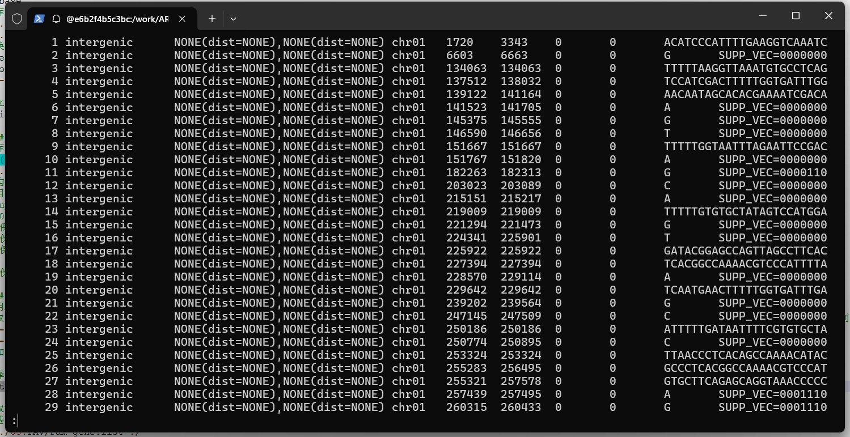850x437 pixels.
Task: Click end position 3343 in row 1
Action: 514,43
